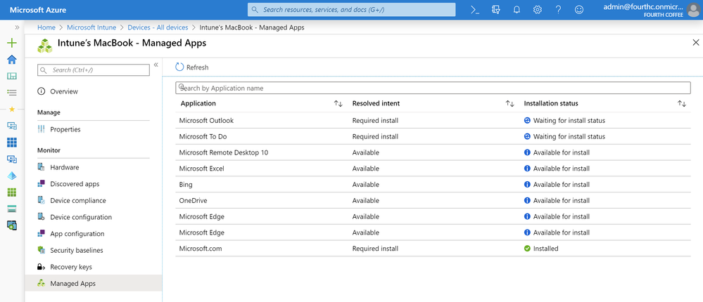Click the green plus create resource icon
The height and width of the screenshot is (302, 703).
click(12, 43)
